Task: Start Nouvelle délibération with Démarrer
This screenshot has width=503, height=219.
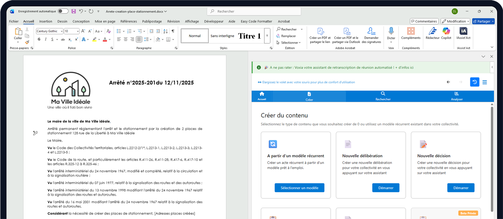Action: pyautogui.click(x=386, y=188)
